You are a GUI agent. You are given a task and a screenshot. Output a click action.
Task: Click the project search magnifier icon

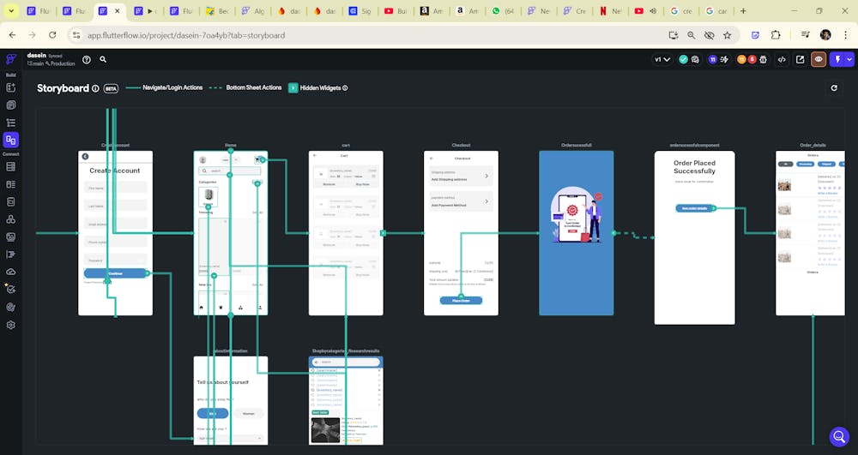[x=103, y=60]
